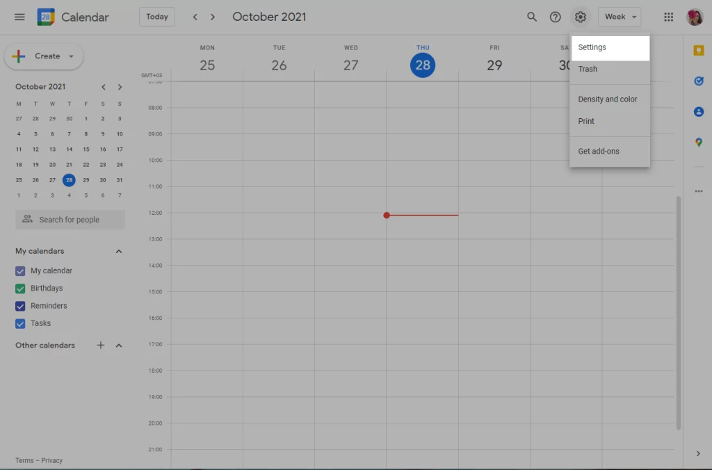Open the Week view dropdown
The height and width of the screenshot is (470, 712).
click(x=620, y=17)
